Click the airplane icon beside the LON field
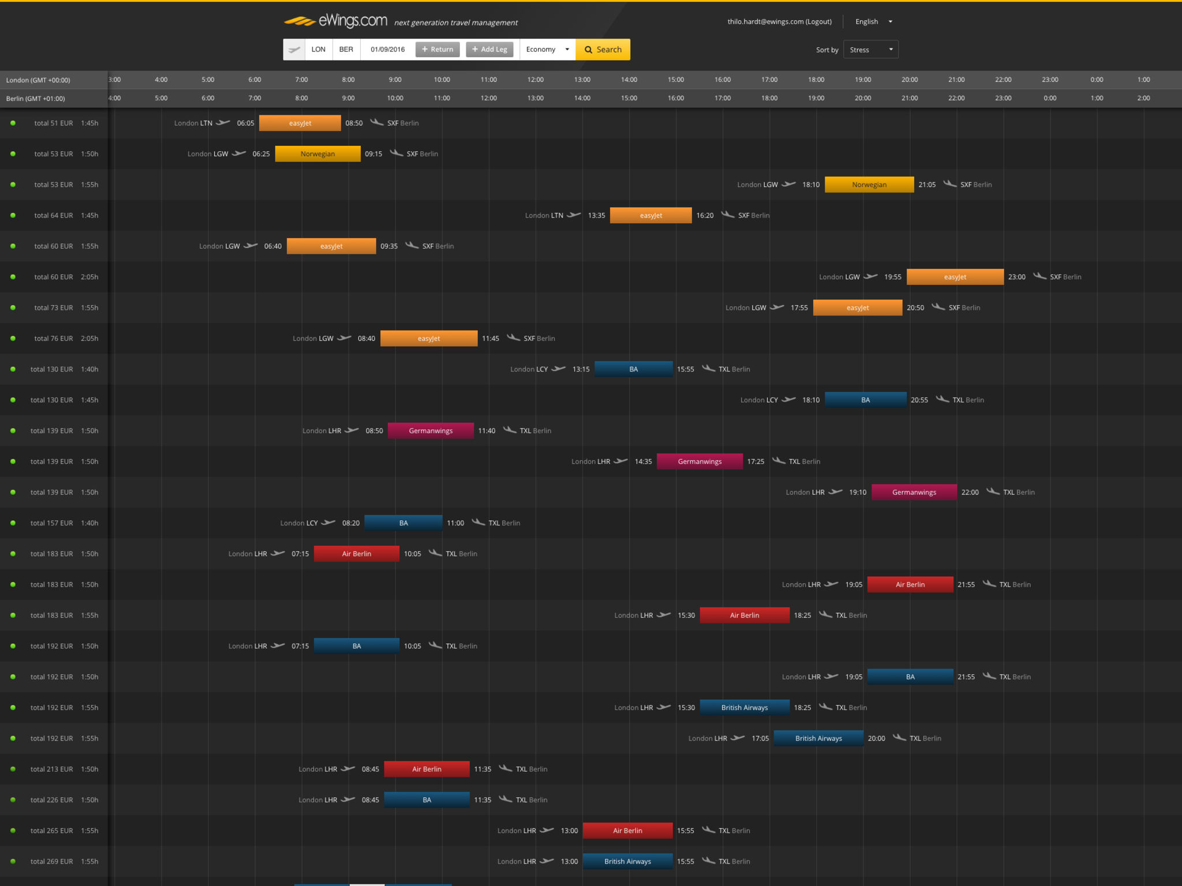Screen dimensions: 1182x886 coord(294,50)
